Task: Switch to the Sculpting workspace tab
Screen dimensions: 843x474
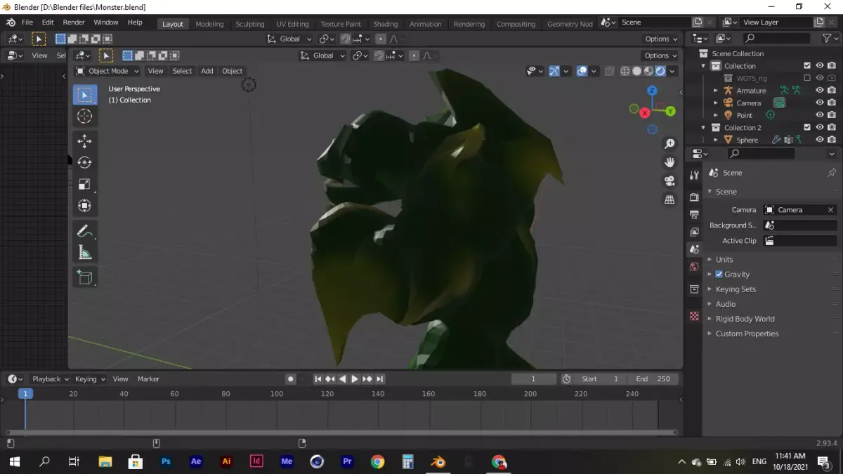Action: [x=250, y=24]
